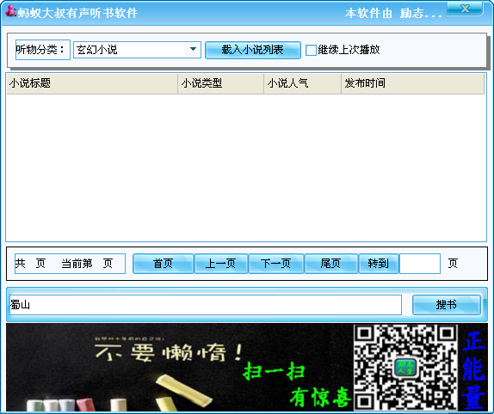
Task: Go to next page with 下一页
Action: pyautogui.click(x=276, y=264)
